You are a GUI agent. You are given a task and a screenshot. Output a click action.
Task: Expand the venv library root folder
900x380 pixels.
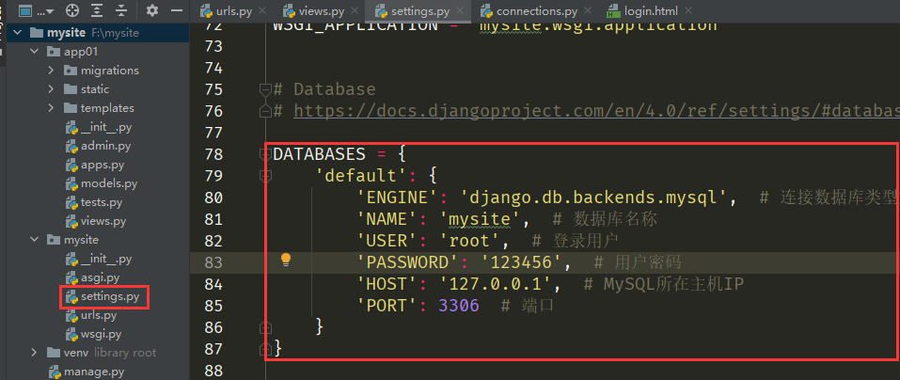click(35, 353)
